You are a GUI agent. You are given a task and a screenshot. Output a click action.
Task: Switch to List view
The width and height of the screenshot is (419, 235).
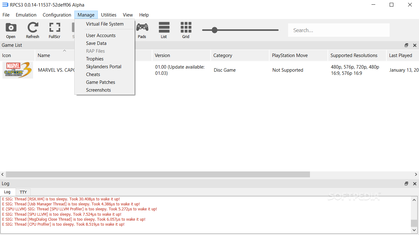click(164, 30)
